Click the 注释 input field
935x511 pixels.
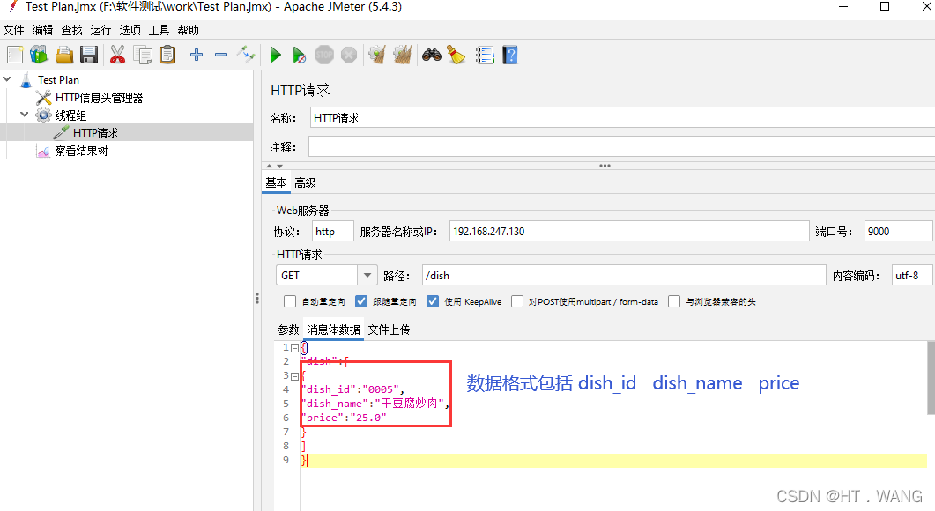[x=622, y=146]
